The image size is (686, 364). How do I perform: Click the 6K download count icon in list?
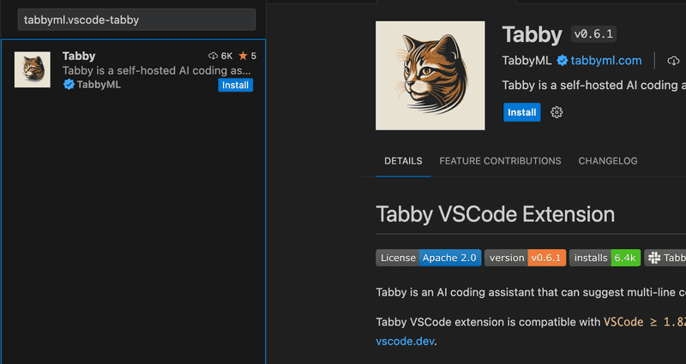tap(213, 56)
